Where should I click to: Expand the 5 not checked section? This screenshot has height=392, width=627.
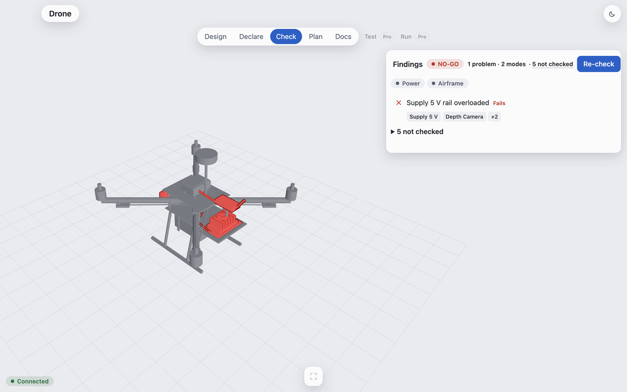pyautogui.click(x=417, y=132)
